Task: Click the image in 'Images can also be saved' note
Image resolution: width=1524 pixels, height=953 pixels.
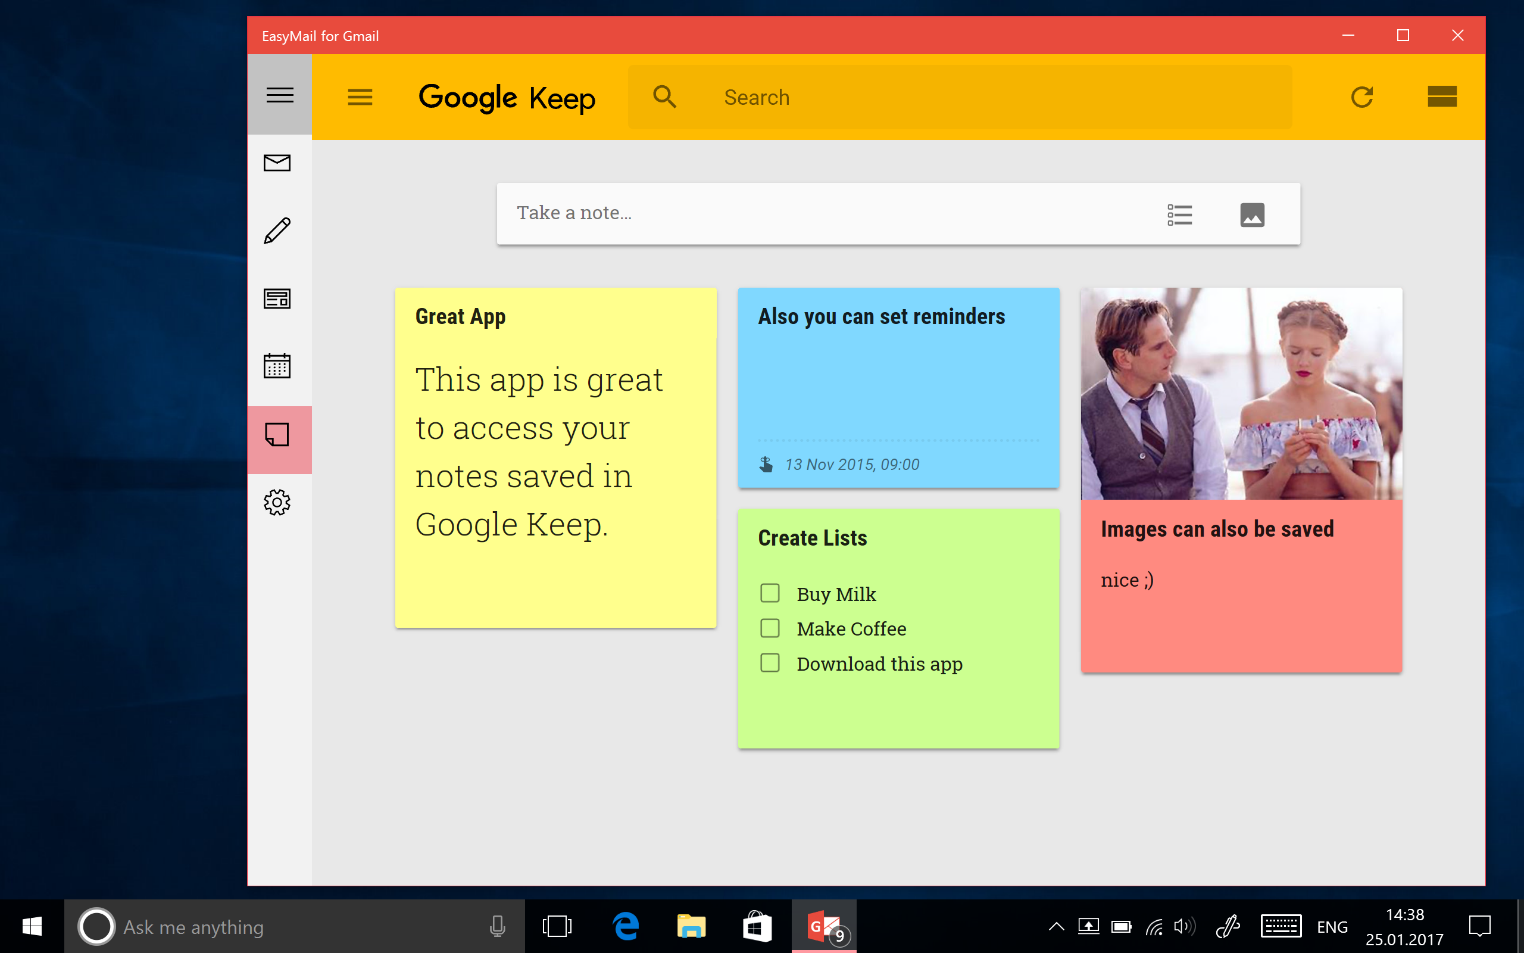Action: click(1241, 393)
